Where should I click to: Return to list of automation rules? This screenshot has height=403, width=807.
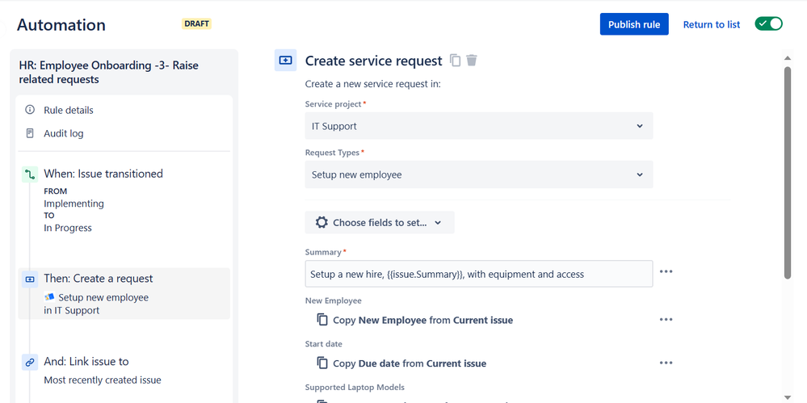pos(711,24)
